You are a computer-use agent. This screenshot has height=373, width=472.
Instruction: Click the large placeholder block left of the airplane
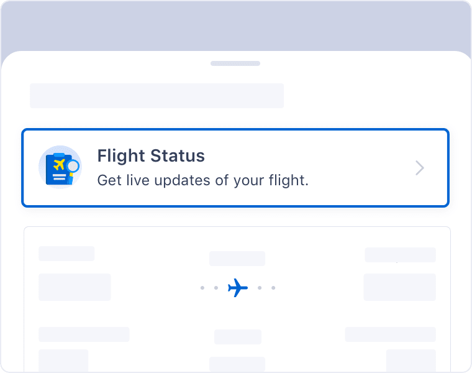(75, 287)
